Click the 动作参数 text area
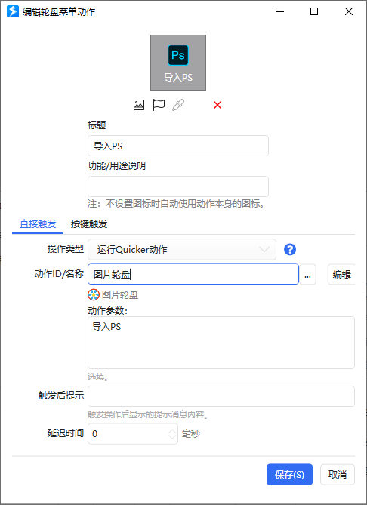The image size is (367, 505). pos(221,343)
